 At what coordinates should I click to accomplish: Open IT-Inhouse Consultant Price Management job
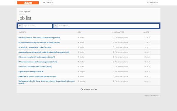(x=37, y=57)
